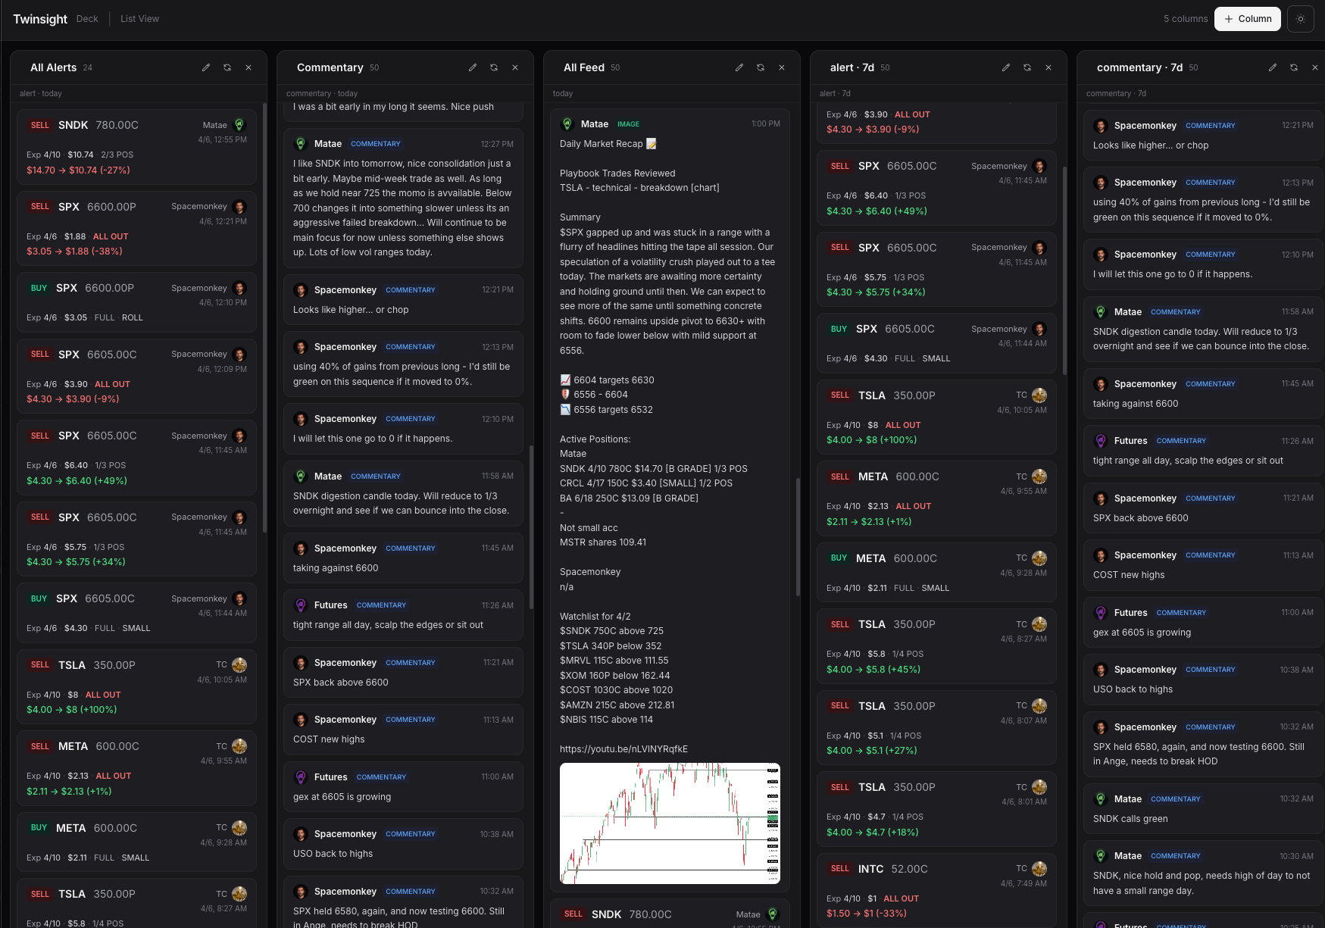Edit the commentary · 7d column with the pencil
The width and height of the screenshot is (1325, 928).
coord(1273,67)
